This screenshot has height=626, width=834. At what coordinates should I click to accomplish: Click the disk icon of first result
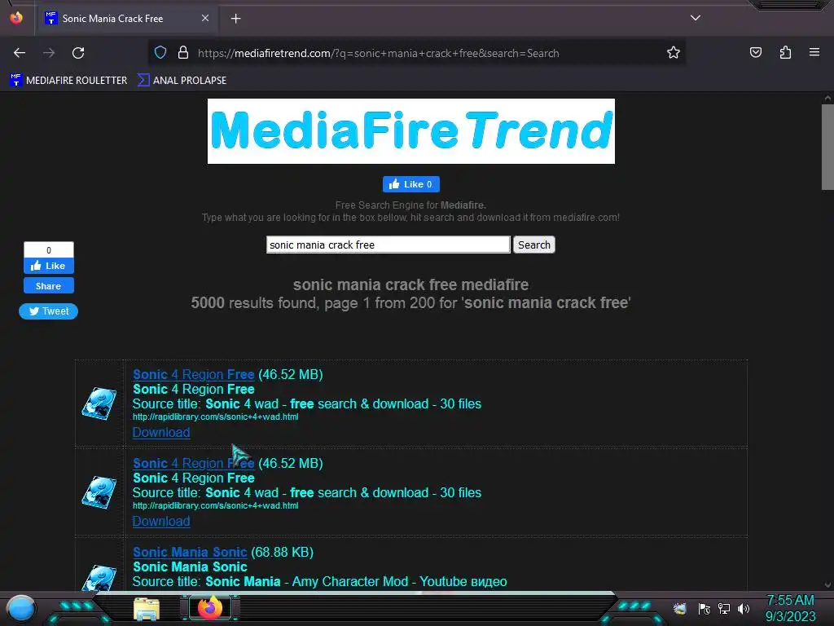pos(99,403)
